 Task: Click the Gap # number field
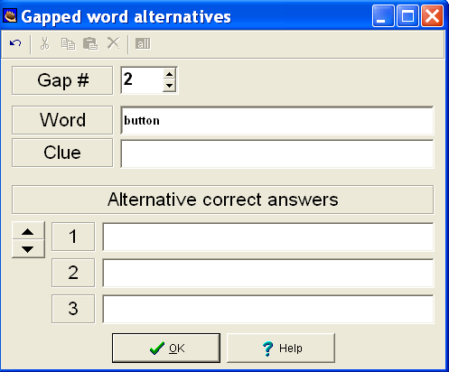click(x=142, y=80)
